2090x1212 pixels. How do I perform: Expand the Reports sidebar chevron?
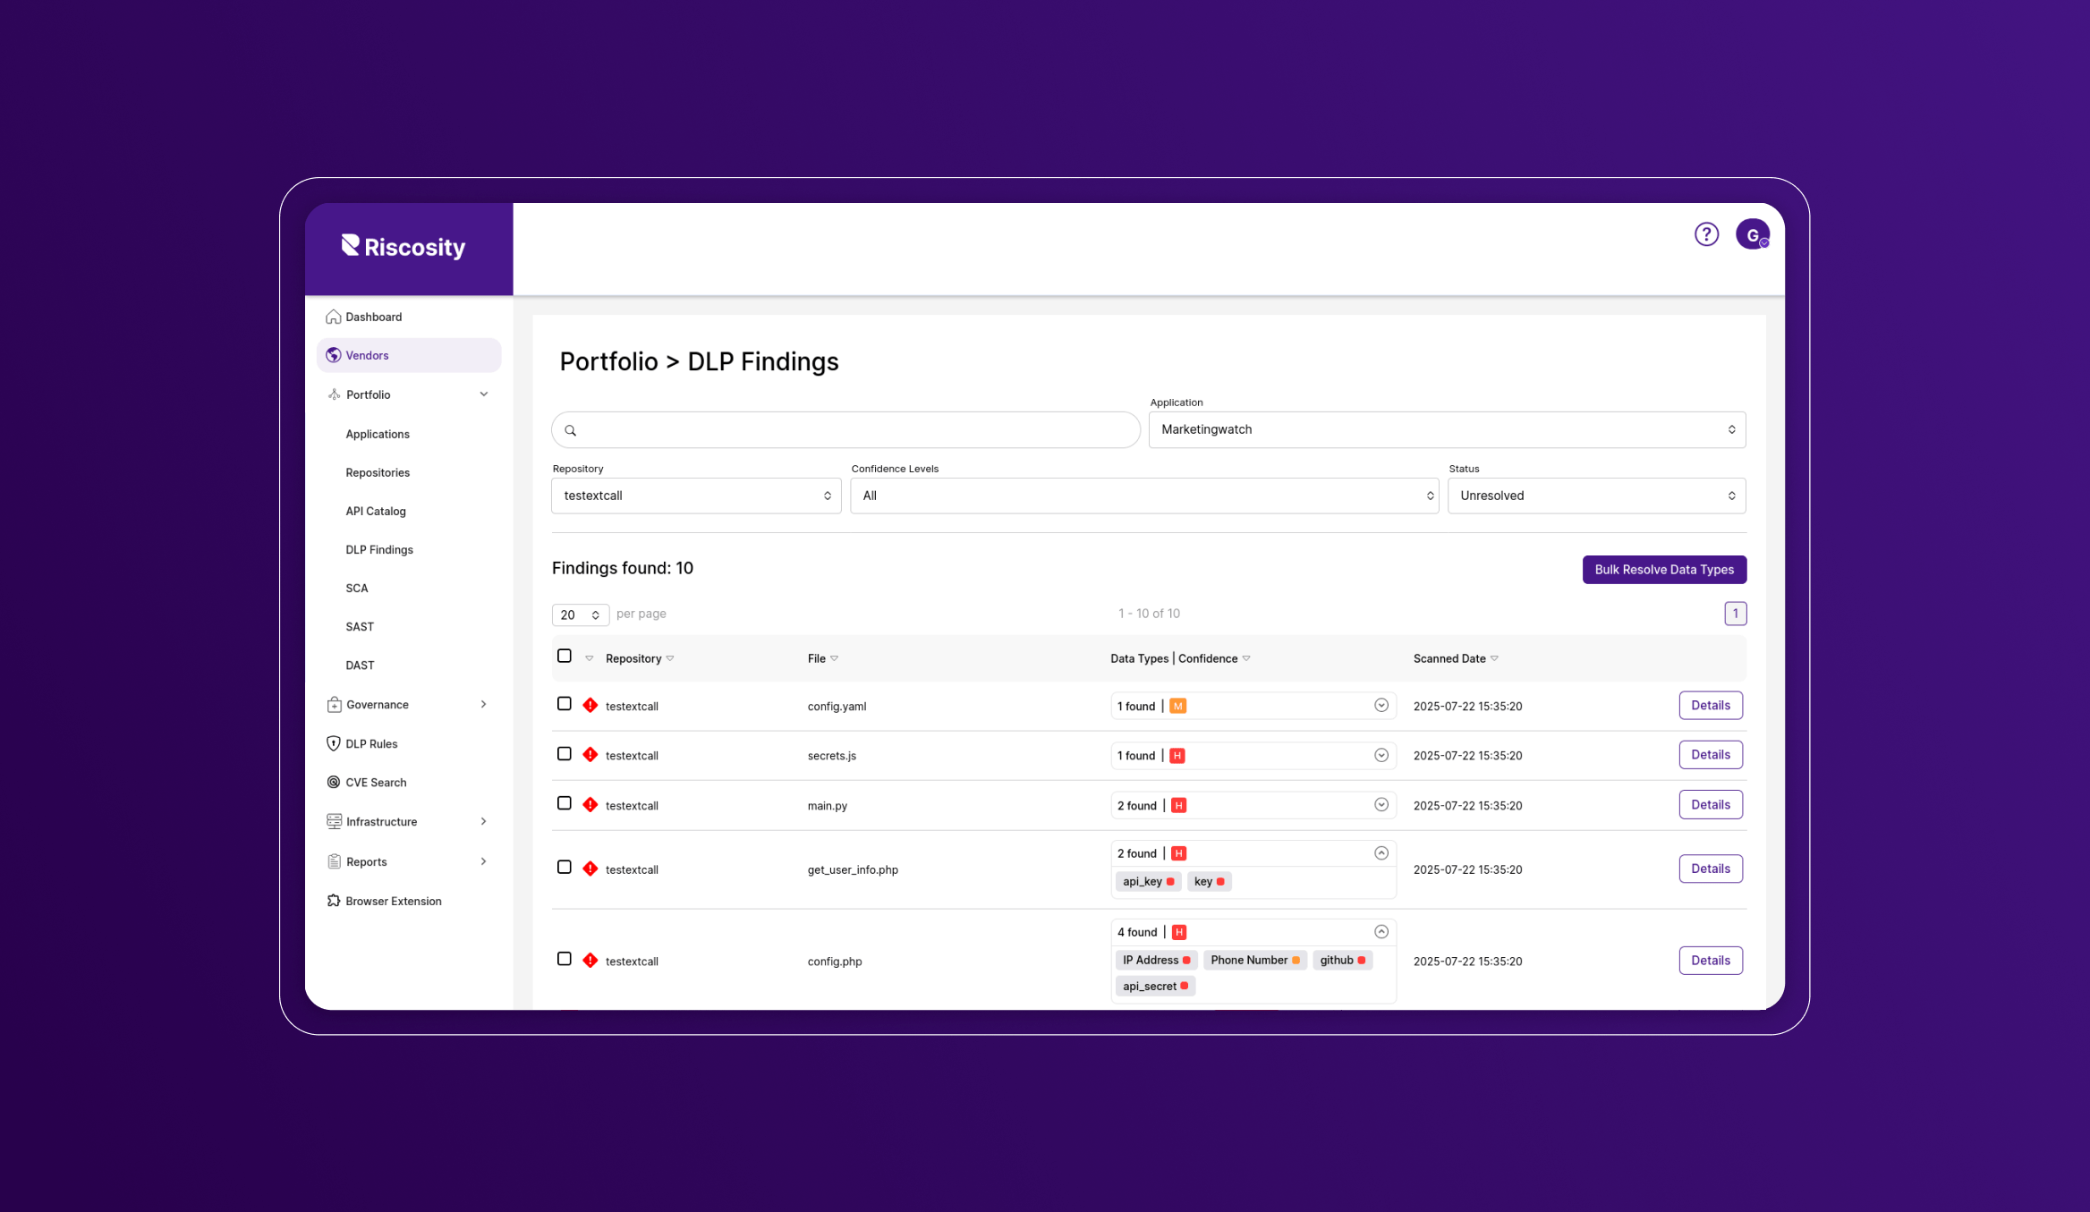pos(484,861)
